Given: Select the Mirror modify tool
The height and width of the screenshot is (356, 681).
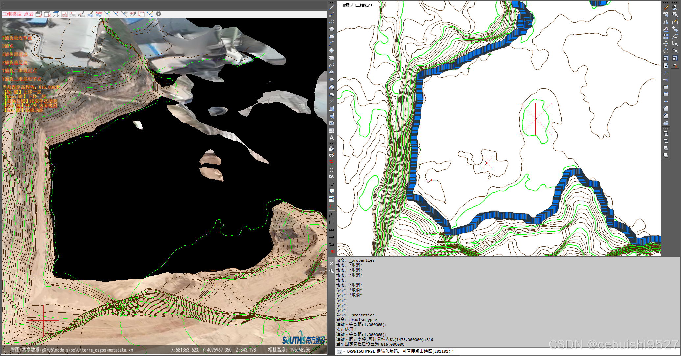Looking at the screenshot, I should pos(666,21).
